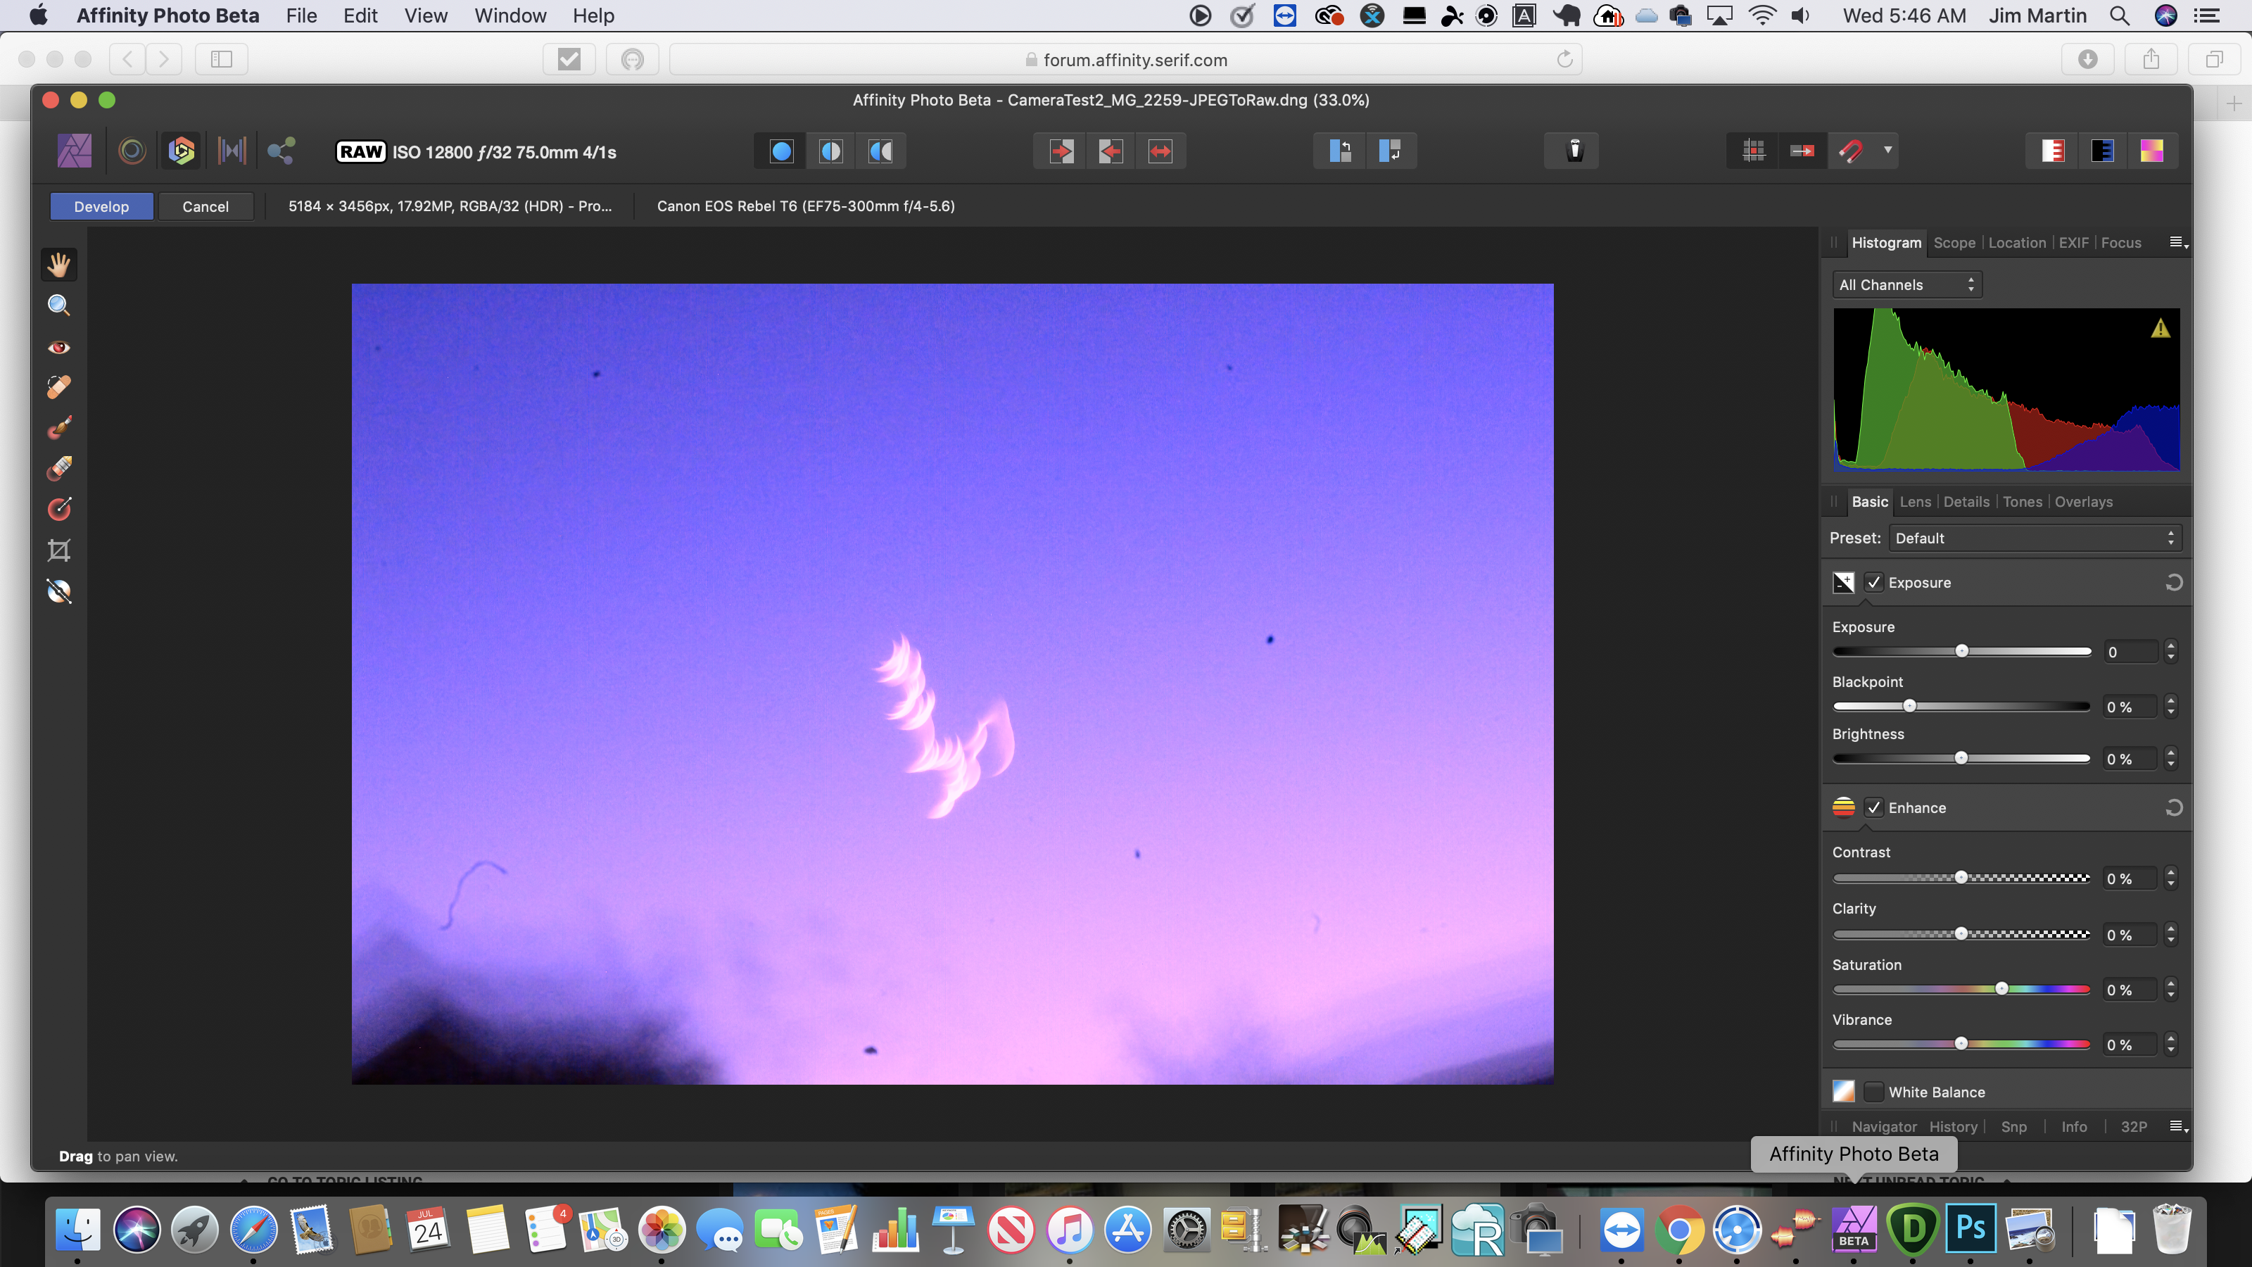Viewport: 2252px width, 1267px height.
Task: Click the swap before and after icon
Action: click(1160, 151)
